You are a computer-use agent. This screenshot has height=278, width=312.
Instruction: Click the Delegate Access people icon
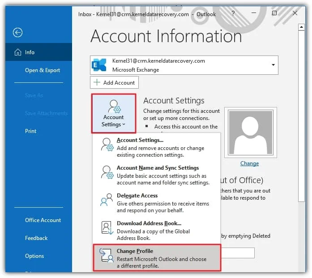click(107, 200)
